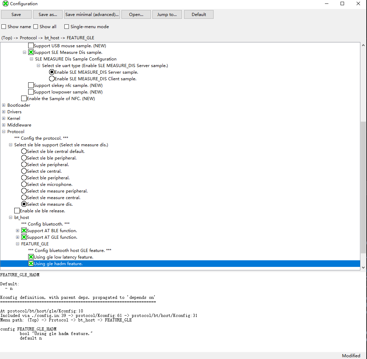Click the Configuration app icon in title bar
This screenshot has width=367, height=359.
[x=6, y=4]
